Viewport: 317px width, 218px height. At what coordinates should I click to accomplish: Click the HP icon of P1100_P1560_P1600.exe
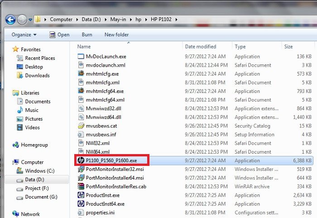click(x=81, y=160)
